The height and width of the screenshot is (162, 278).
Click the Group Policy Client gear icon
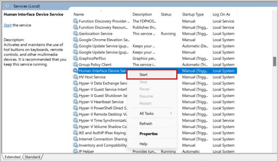click(75, 64)
